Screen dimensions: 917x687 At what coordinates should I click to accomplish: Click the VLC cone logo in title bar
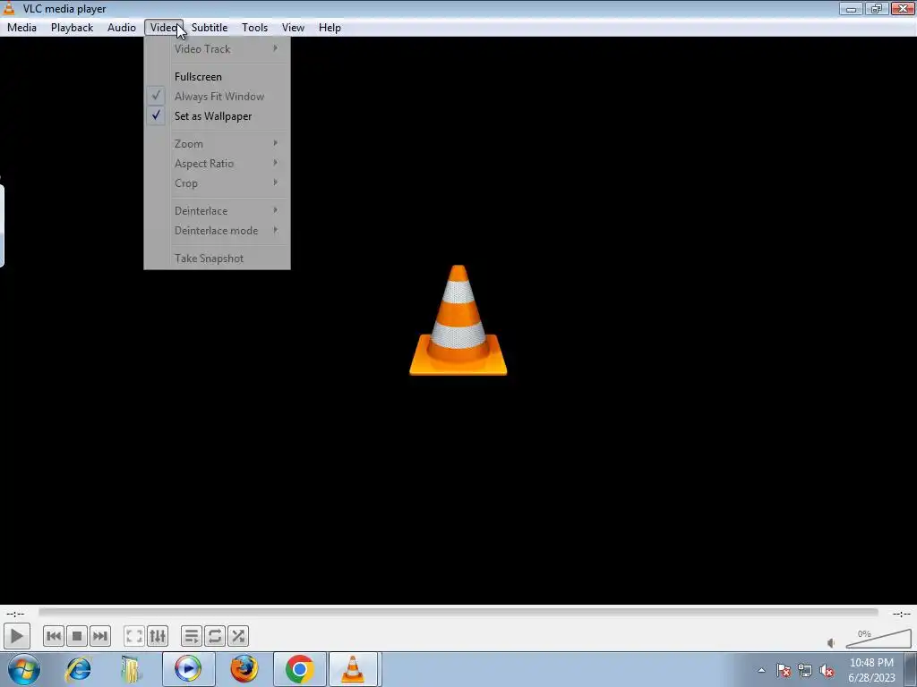tap(9, 8)
